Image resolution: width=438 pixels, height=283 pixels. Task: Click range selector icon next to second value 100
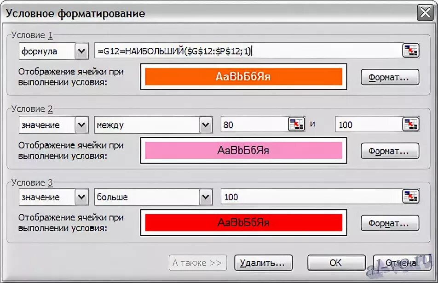410,124
